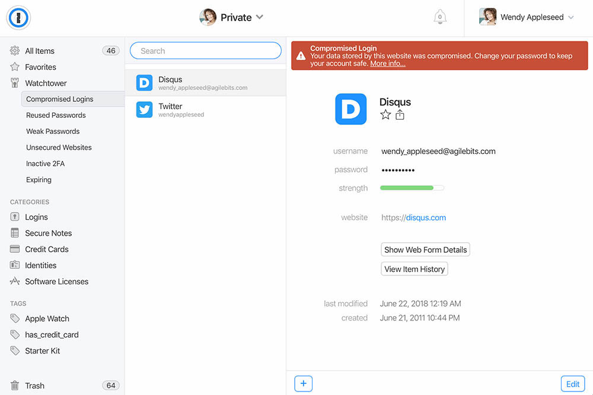Click the plus button to add item
Viewport: 593px width, 395px height.
[303, 384]
